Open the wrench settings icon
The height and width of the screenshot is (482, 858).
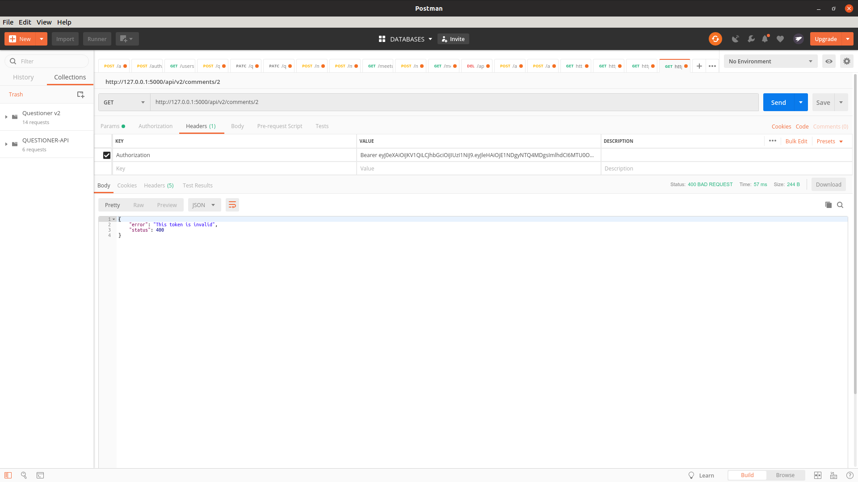751,39
